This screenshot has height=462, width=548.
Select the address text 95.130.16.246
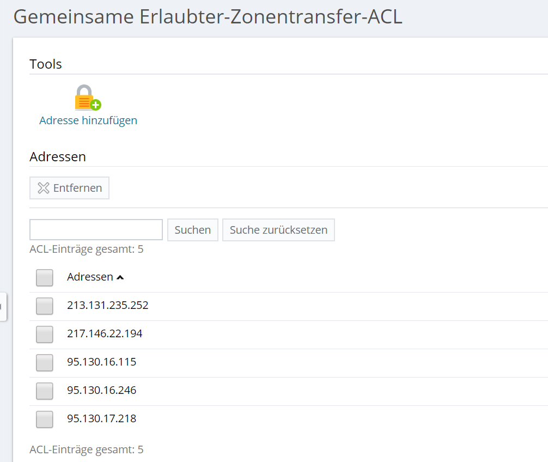(101, 390)
